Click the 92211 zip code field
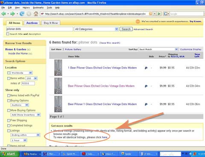The height and width of the screenshot is (157, 205). tap(28, 83)
